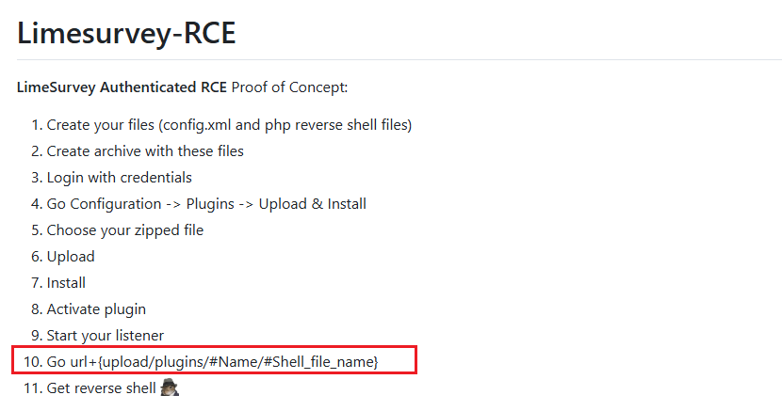This screenshot has height=411, width=782.
Task: Click the bold LimeSurvey Authenticated RCE text
Action: click(x=122, y=87)
